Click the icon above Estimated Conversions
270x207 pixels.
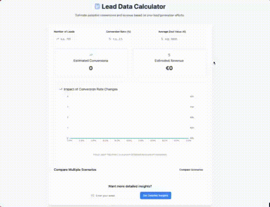91,55
